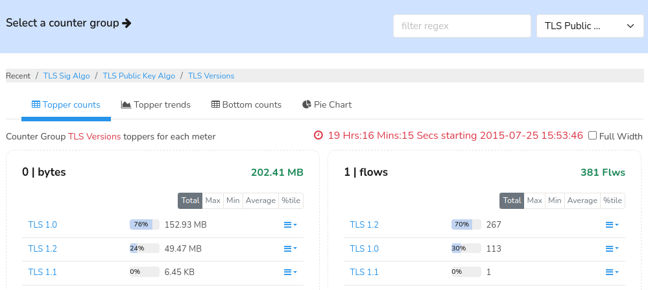The image size is (648, 290).
Task: Select Average button in flows panel
Action: 582,200
